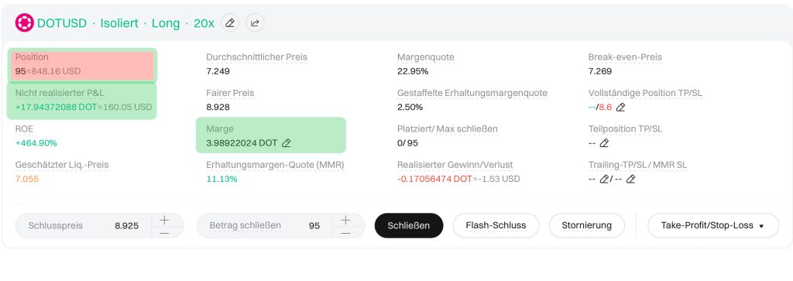
Task: Click the Schlusspreis input field
Action: pos(84,225)
